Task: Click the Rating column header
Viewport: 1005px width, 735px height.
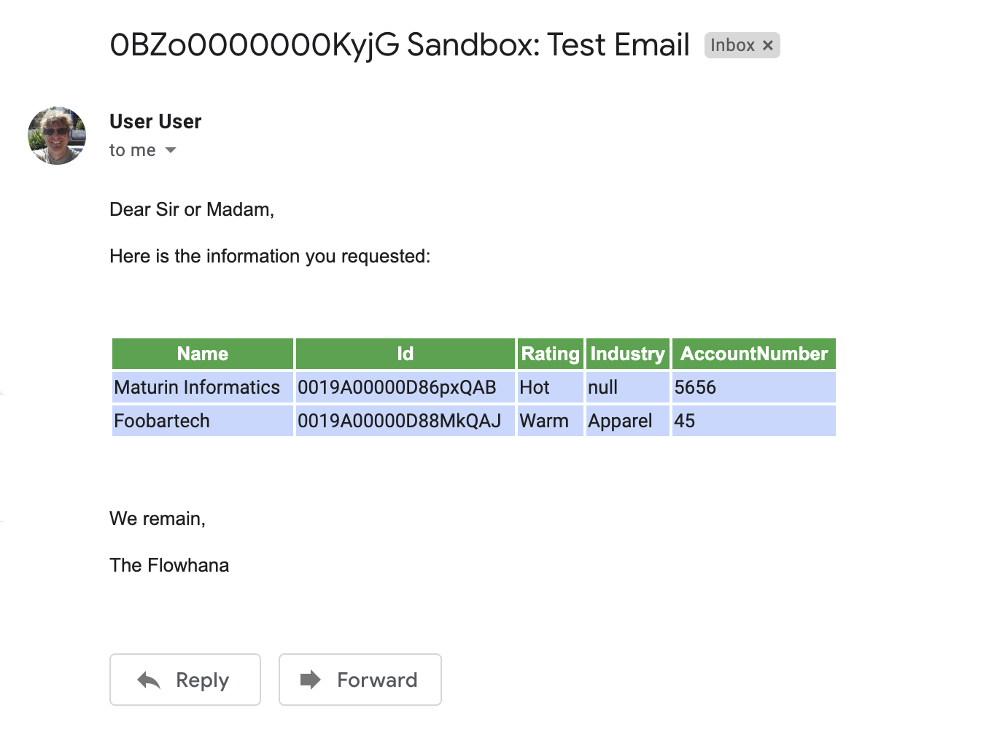Action: [550, 354]
